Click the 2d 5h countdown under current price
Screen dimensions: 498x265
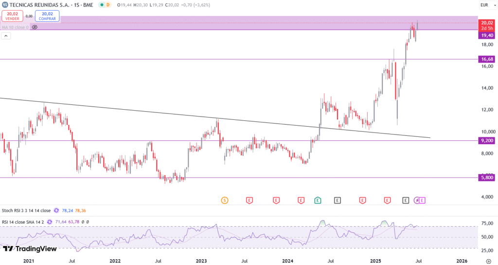pos(486,28)
